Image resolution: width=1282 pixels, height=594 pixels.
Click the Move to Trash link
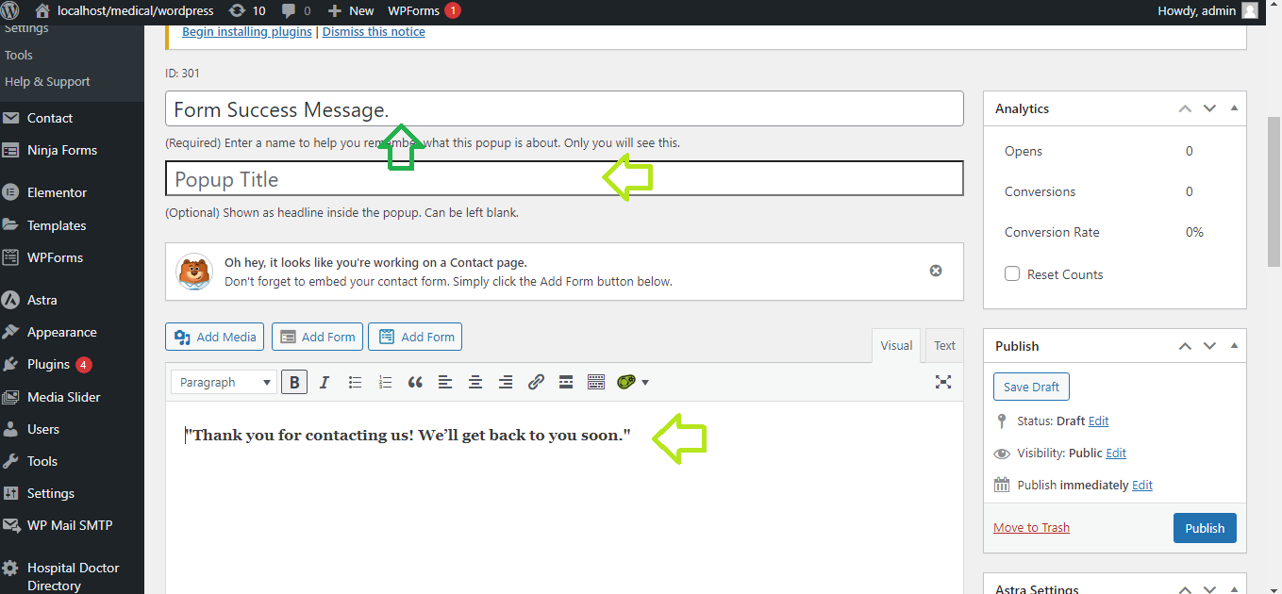1031,528
